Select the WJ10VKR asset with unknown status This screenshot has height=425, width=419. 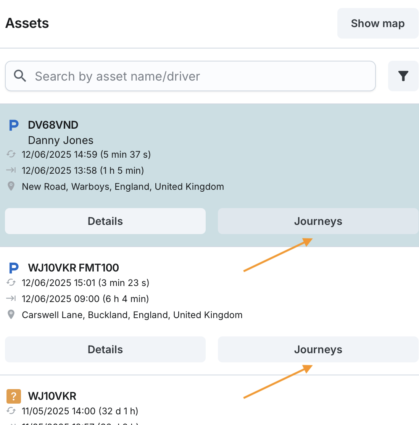tap(52, 396)
